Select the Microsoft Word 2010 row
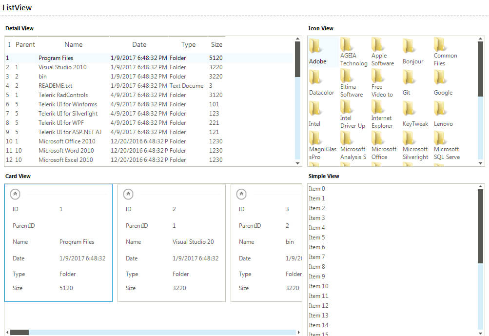Image resolution: width=489 pixels, height=336 pixels. (x=149, y=151)
